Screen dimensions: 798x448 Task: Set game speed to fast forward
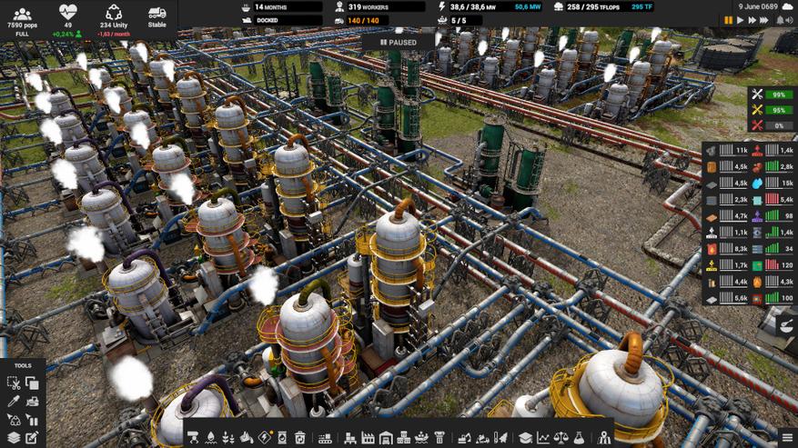pos(752,20)
